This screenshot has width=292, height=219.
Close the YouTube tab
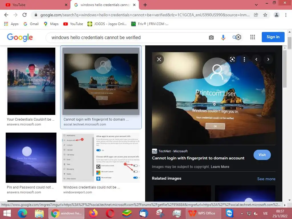[x=66, y=5]
